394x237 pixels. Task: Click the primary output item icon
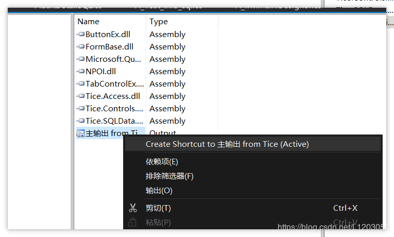(x=80, y=133)
